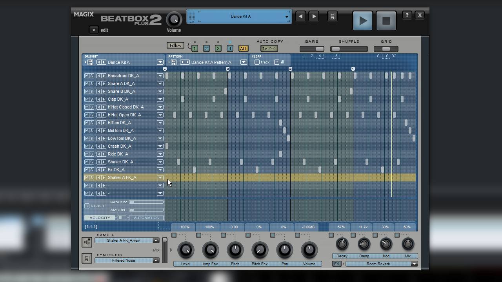Click the Decay knob

[342, 244]
